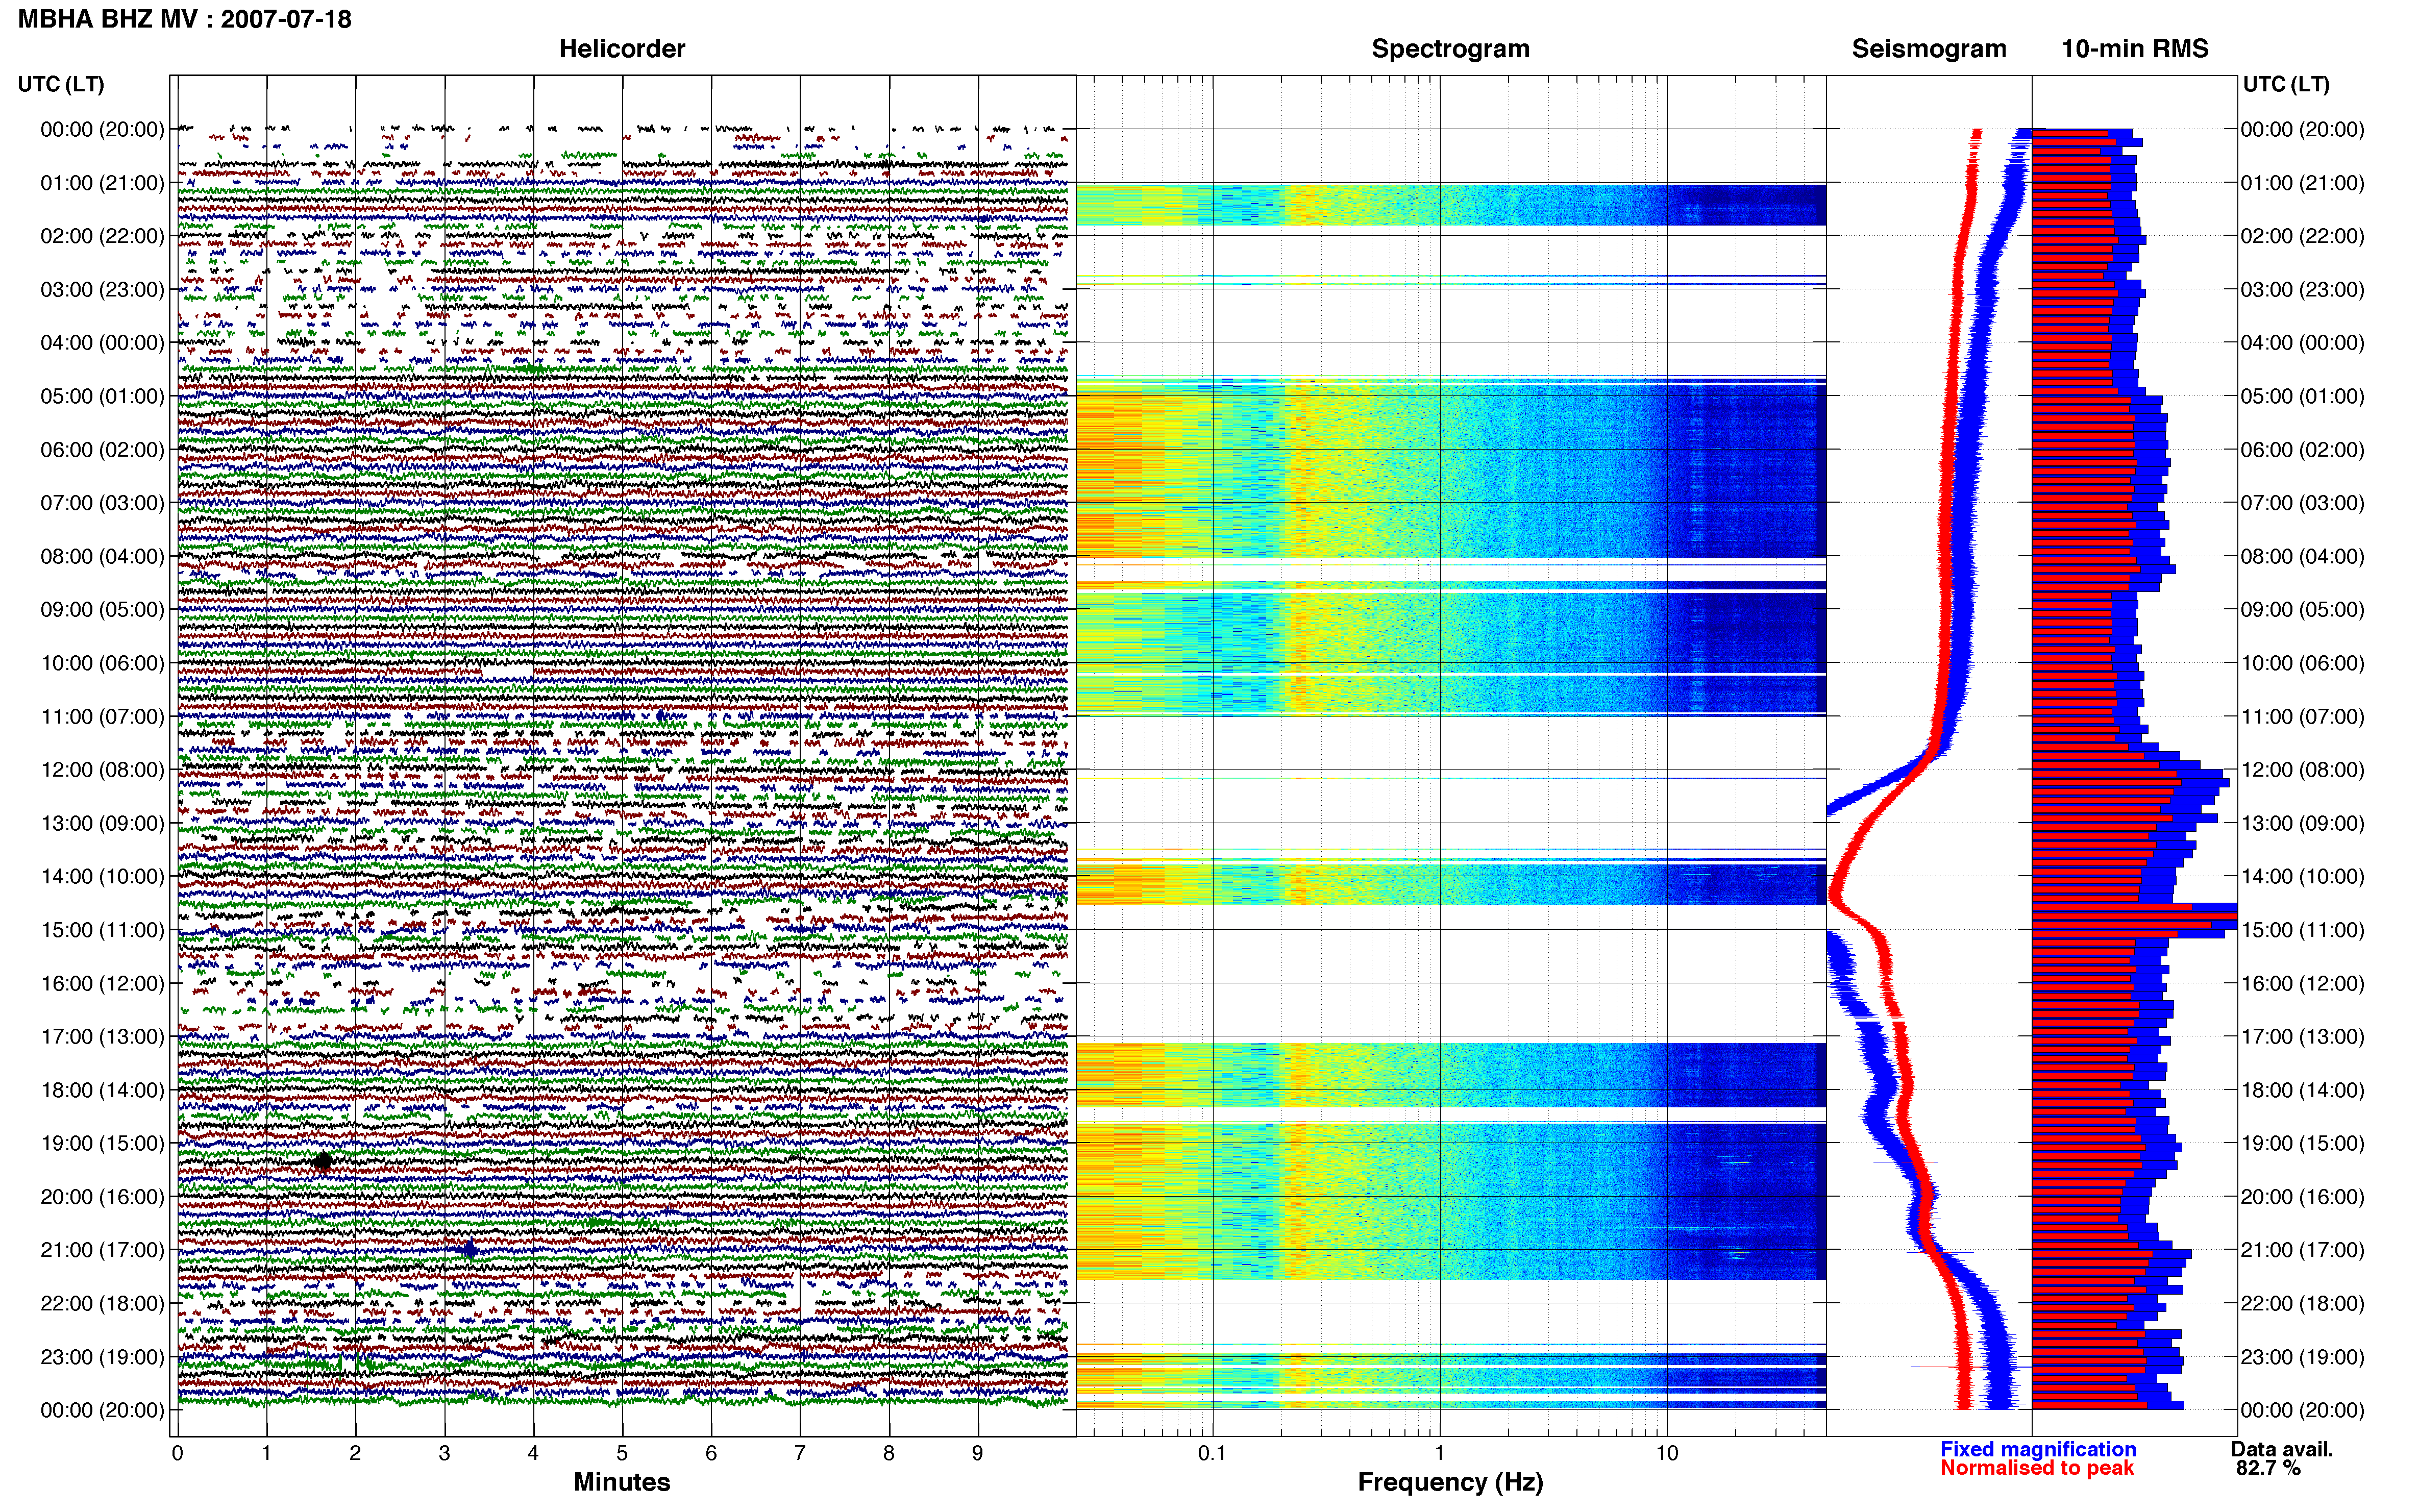The image size is (2419, 1512).
Task: Click the "9" tick on the Minutes axis
Action: pyautogui.click(x=978, y=1453)
